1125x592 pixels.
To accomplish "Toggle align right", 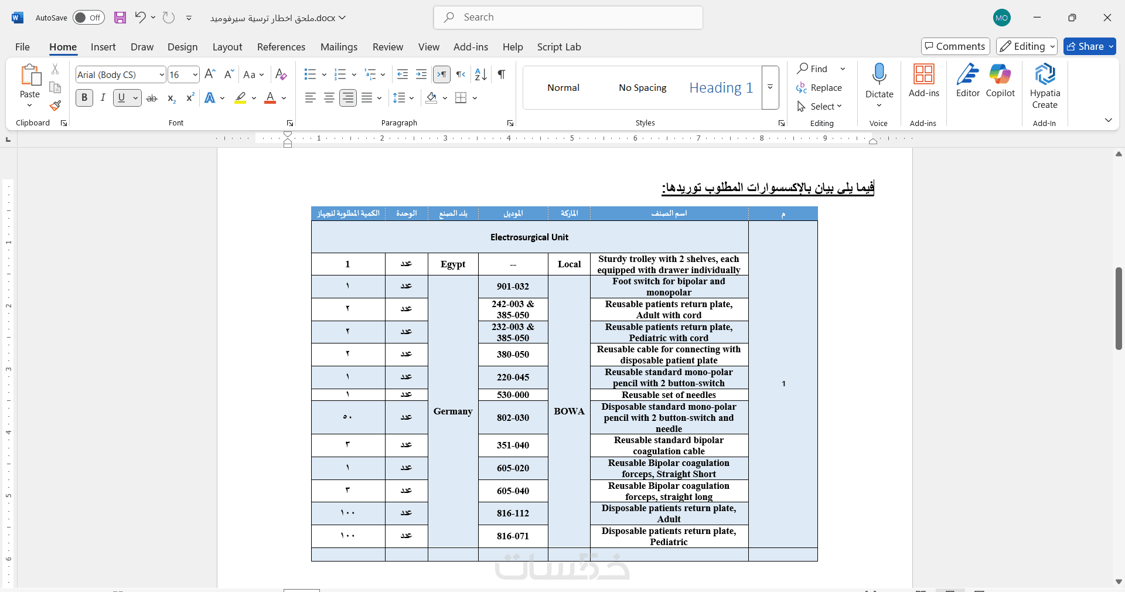I will click(348, 98).
